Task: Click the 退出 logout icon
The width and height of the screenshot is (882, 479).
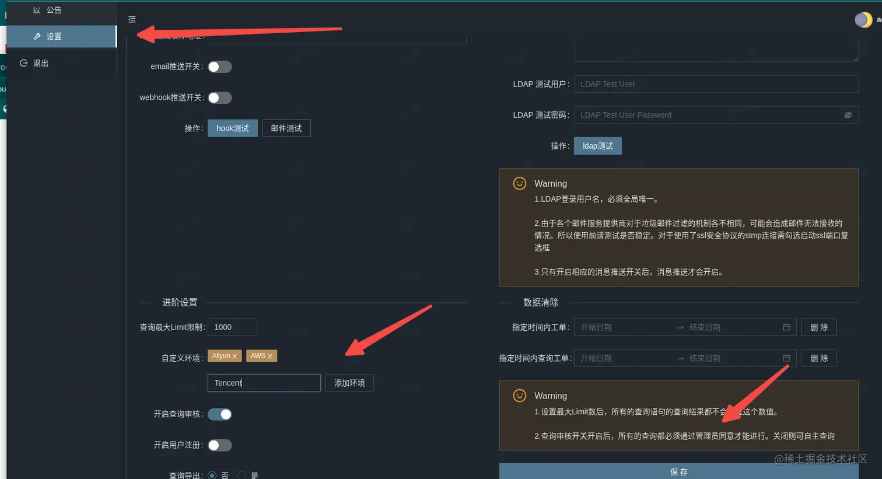Action: (23, 63)
